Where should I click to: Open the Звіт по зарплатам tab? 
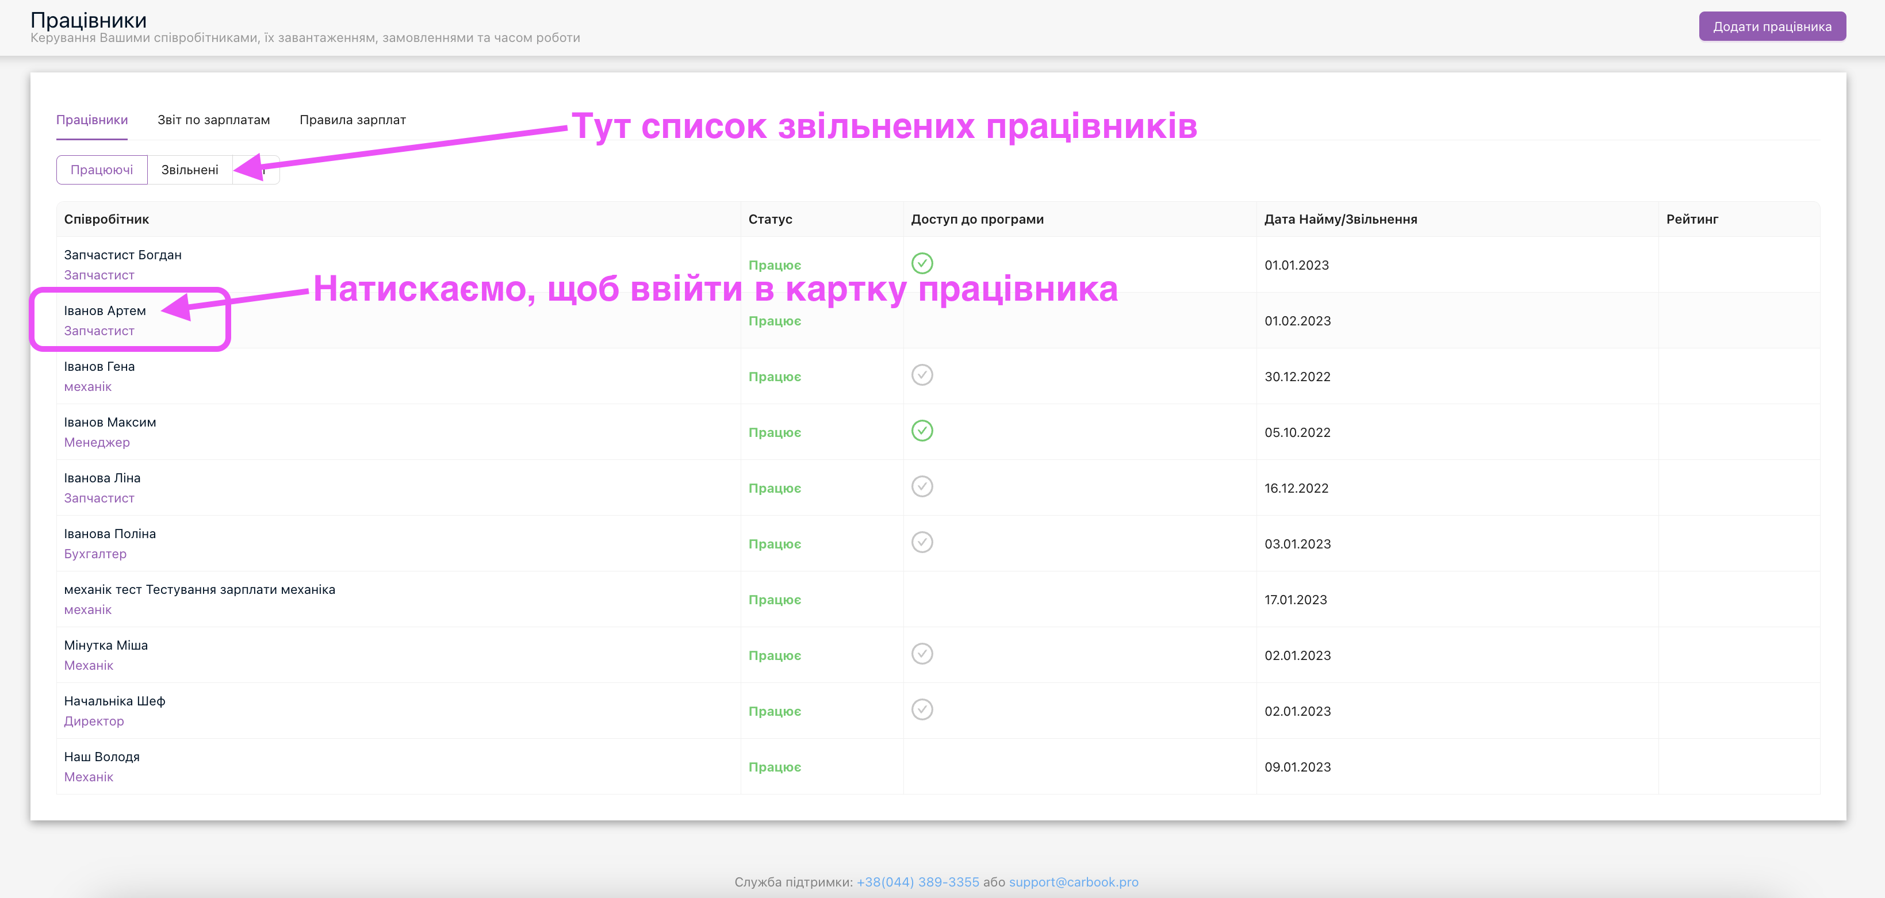[214, 120]
